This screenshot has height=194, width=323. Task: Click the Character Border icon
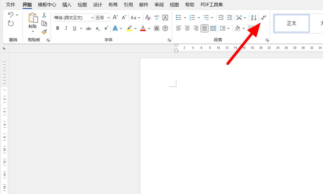(165, 18)
